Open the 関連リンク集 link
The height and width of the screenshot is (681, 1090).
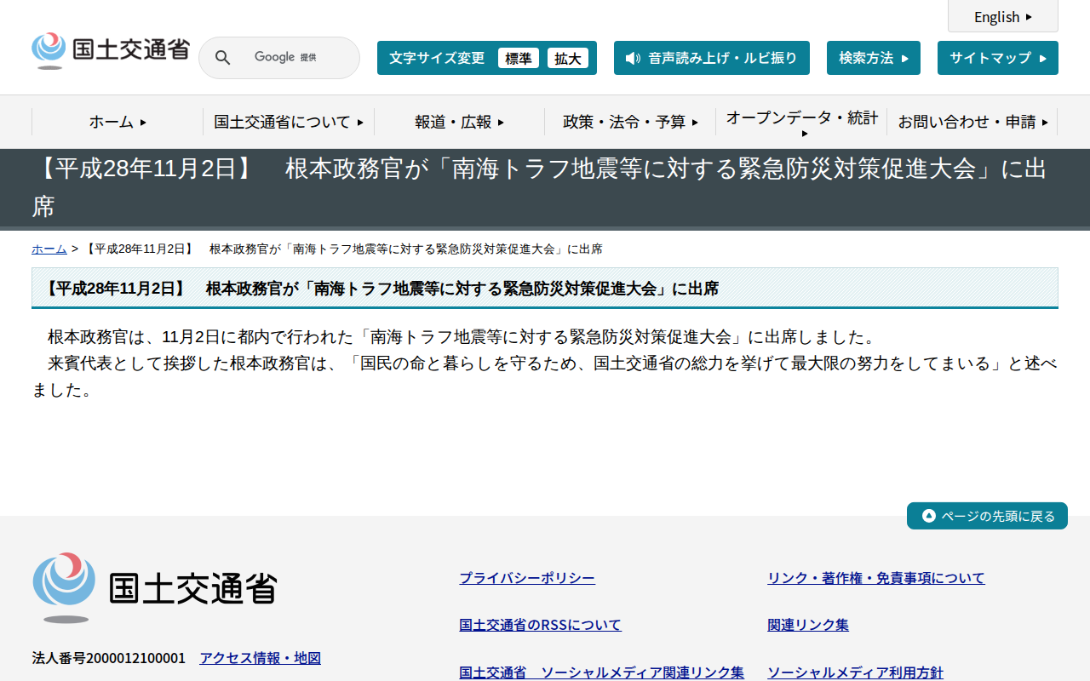pyautogui.click(x=808, y=625)
